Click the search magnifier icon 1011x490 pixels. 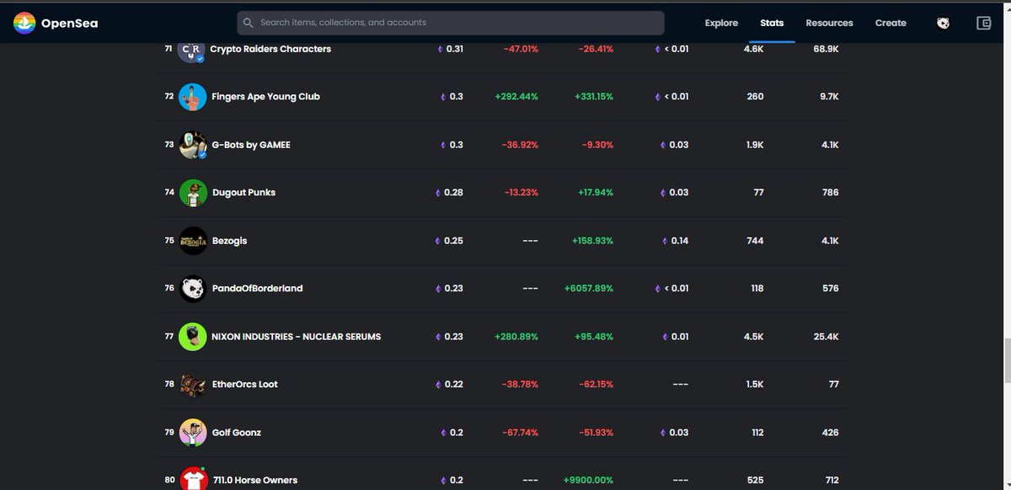click(x=249, y=23)
